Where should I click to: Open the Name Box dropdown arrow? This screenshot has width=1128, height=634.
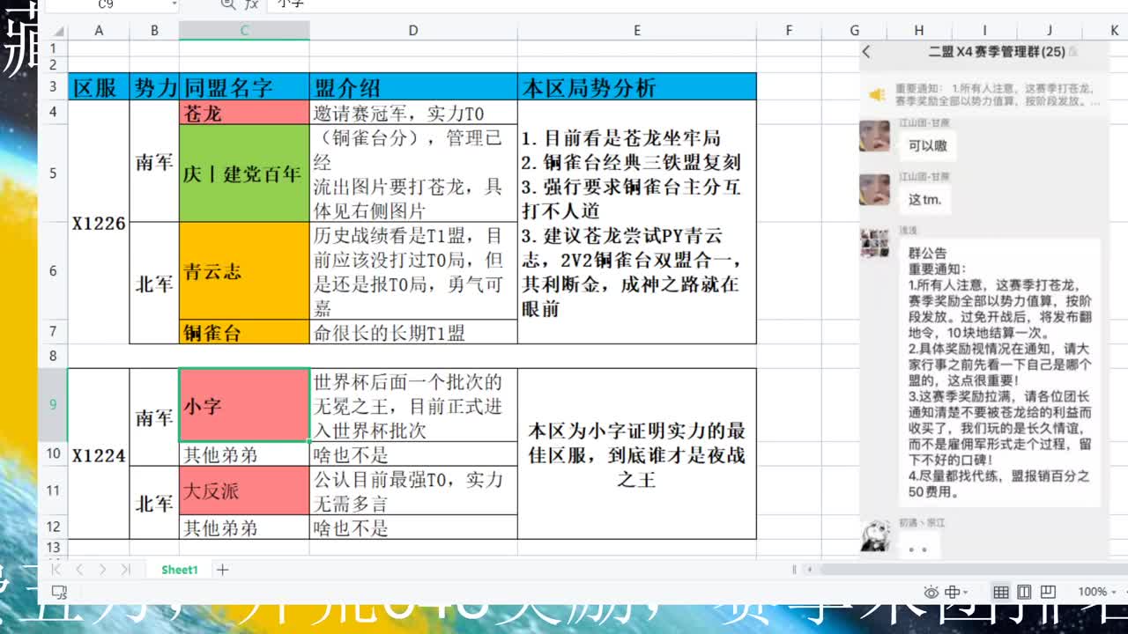pyautogui.click(x=174, y=4)
